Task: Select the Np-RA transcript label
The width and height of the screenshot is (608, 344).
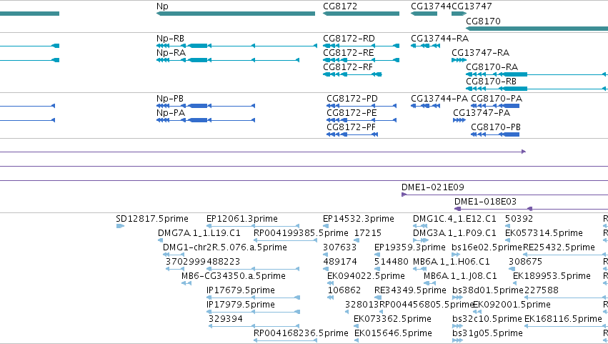Action: (171, 53)
